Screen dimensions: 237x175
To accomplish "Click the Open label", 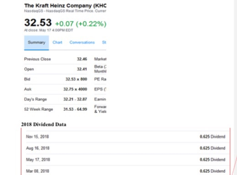I will 29,69.
